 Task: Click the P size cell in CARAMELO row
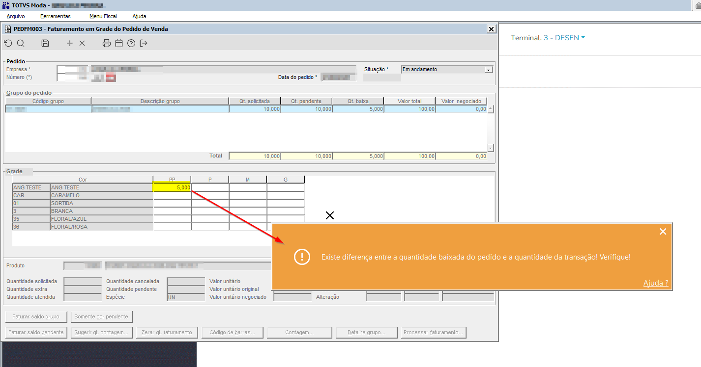[x=210, y=195]
